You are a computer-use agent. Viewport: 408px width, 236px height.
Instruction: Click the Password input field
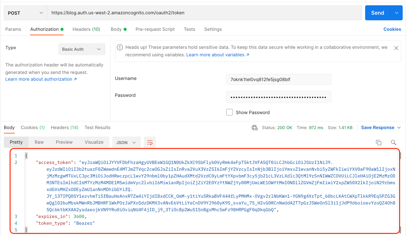click(279, 97)
